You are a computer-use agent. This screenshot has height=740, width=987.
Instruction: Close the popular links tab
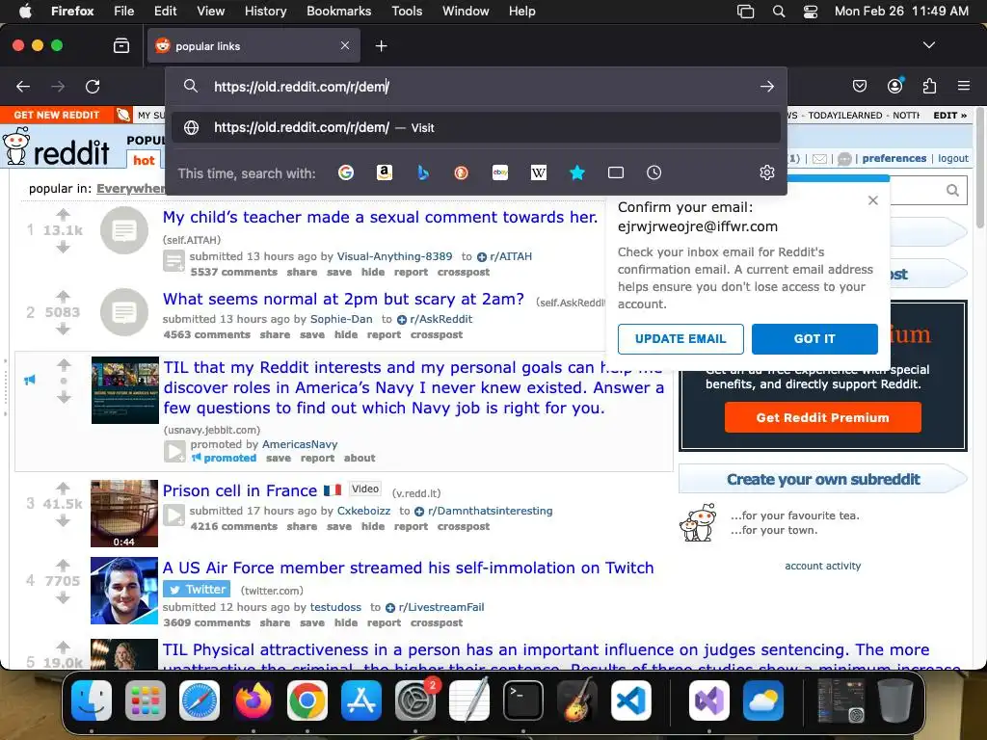click(345, 45)
